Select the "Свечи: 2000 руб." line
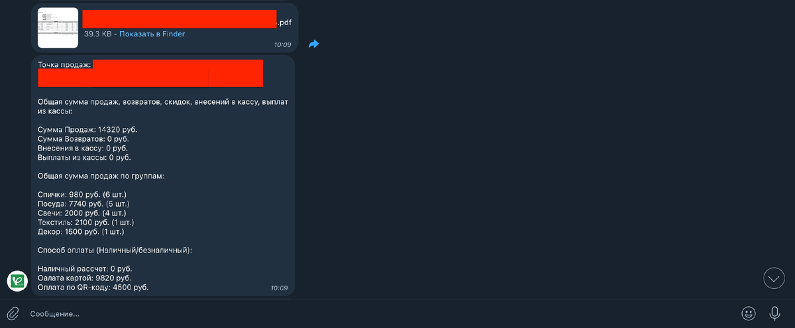The height and width of the screenshot is (328, 795). (81, 213)
